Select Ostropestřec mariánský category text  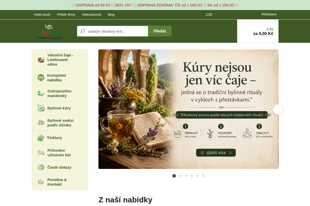click(59, 93)
